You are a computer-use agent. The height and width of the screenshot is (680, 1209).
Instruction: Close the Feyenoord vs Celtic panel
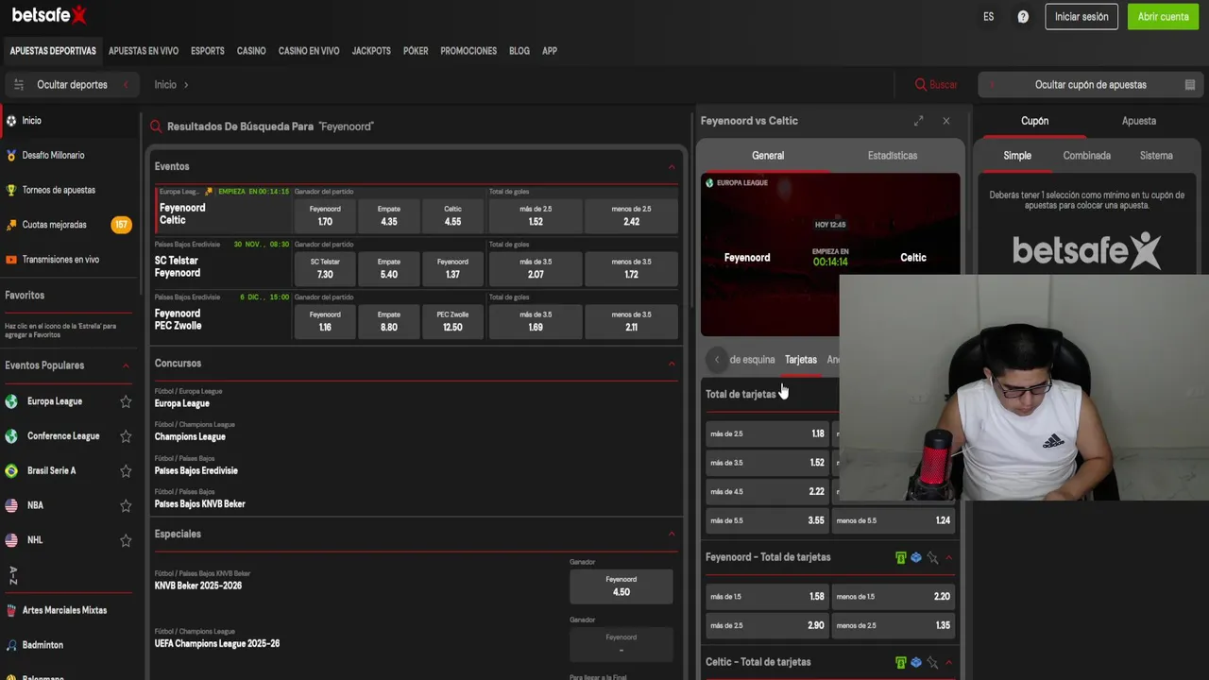[x=946, y=121]
